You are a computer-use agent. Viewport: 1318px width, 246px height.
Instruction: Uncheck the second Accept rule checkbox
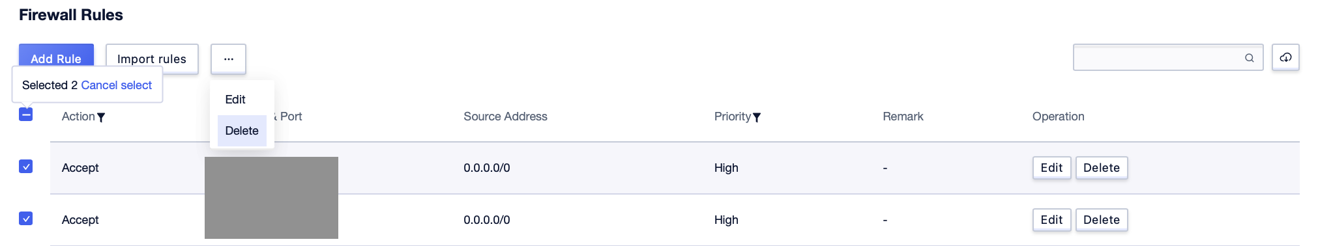[26, 219]
